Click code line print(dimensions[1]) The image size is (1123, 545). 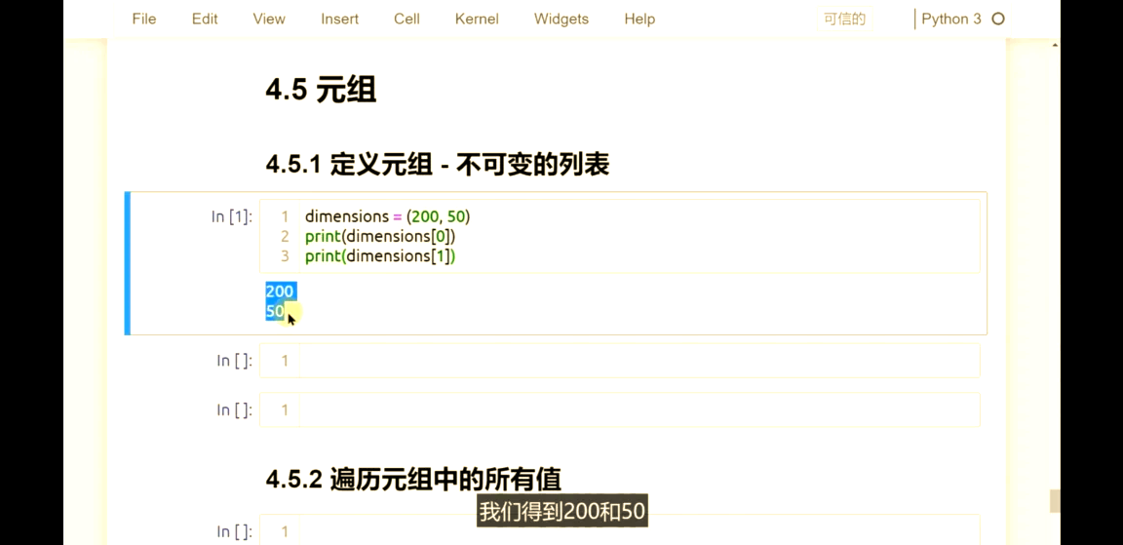[x=380, y=256]
